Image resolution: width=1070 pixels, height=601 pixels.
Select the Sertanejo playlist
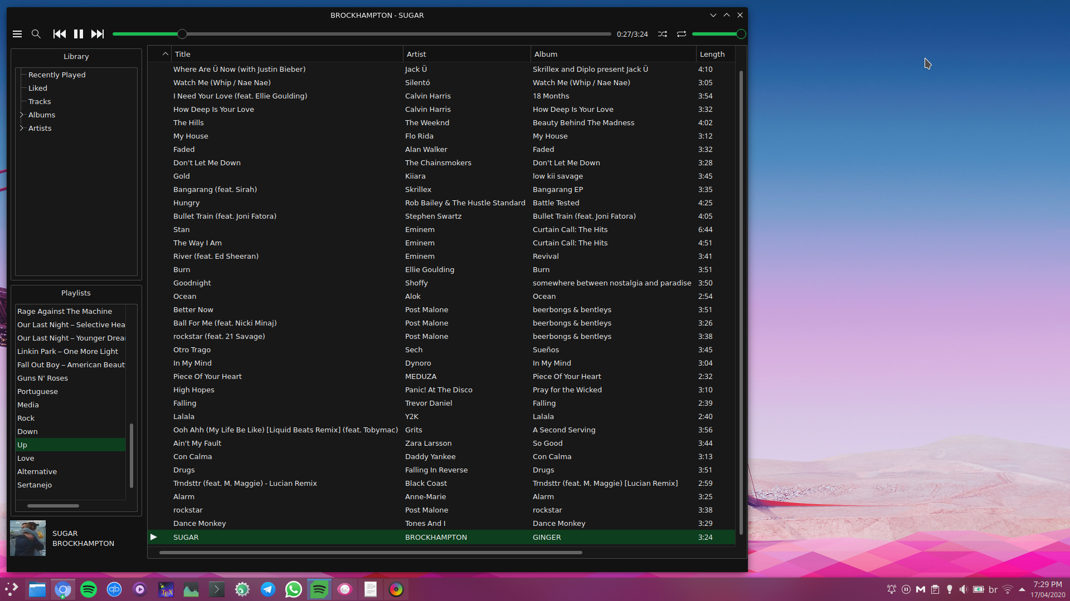[x=70, y=485]
